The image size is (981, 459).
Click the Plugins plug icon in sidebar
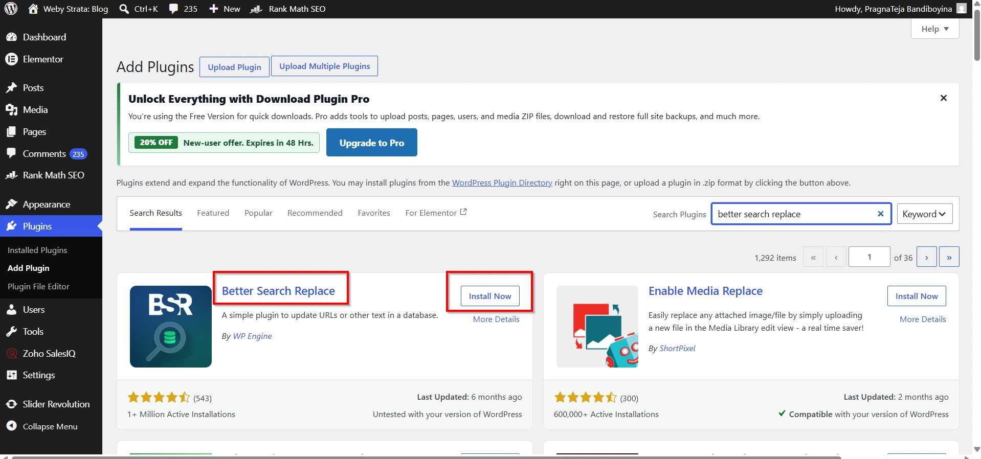click(x=11, y=226)
